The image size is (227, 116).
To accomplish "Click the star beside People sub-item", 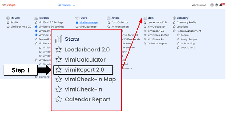I will tap(178, 35).
